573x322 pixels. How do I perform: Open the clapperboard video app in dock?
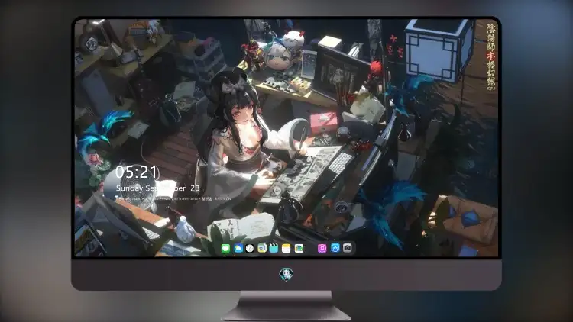pyautogui.click(x=274, y=248)
